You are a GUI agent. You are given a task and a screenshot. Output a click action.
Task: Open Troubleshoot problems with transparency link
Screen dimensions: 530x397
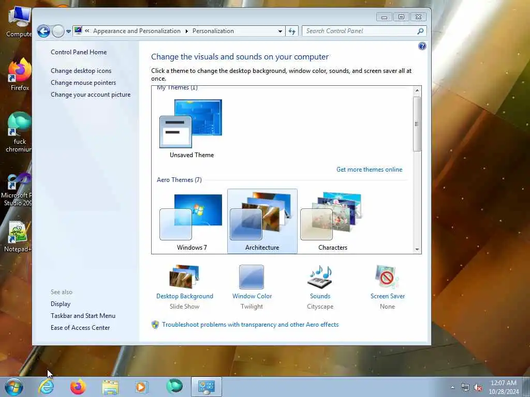(x=250, y=325)
